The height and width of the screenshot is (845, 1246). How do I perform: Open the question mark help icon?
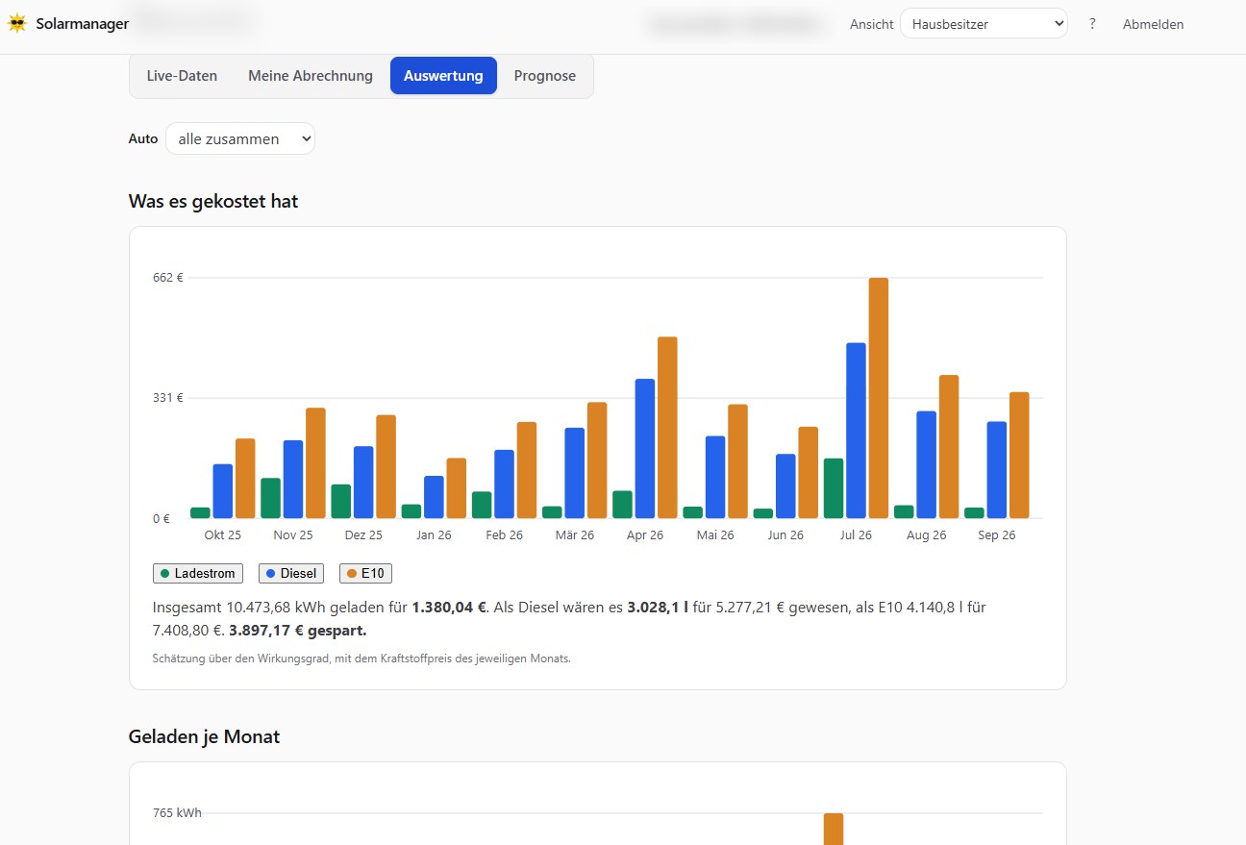[1092, 24]
